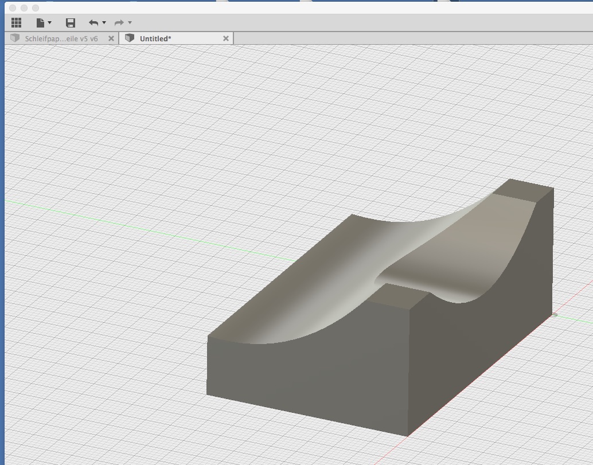Switch to the Schleifpap...eile v5 v6 tab
Screen dimensions: 593x465
[60, 38]
